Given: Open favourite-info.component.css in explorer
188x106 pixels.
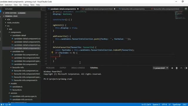Looking at the screenshot, I should click(26, 71).
